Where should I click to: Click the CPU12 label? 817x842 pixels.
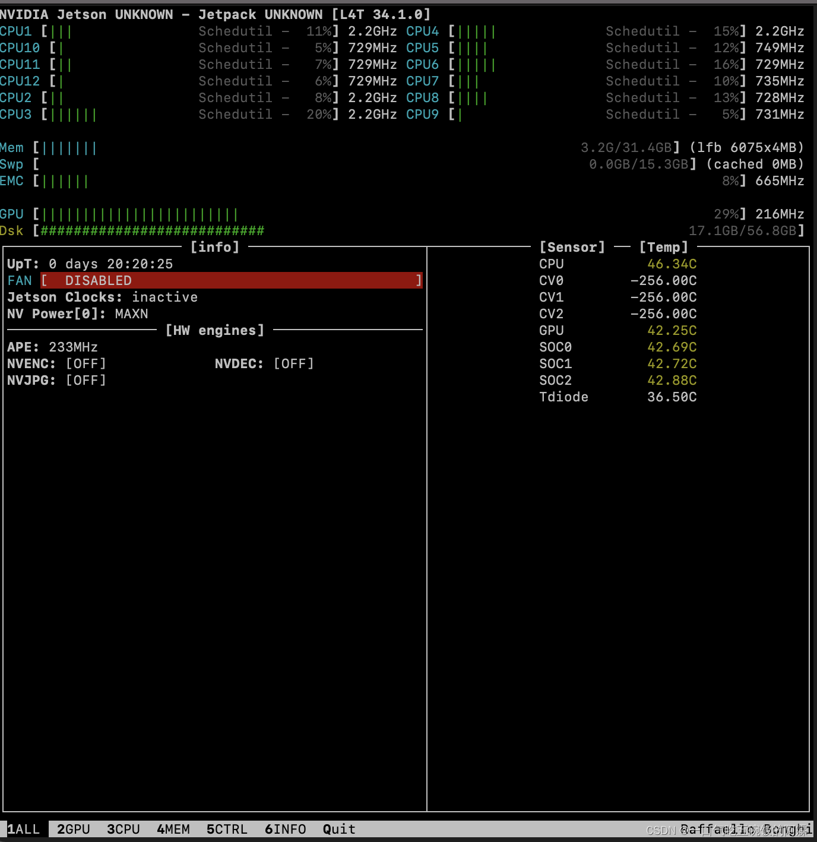pyautogui.click(x=20, y=81)
